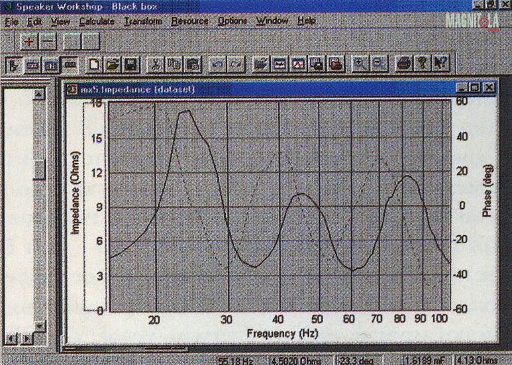
Task: Zoom out with magnifier minus icon
Action: tap(379, 64)
